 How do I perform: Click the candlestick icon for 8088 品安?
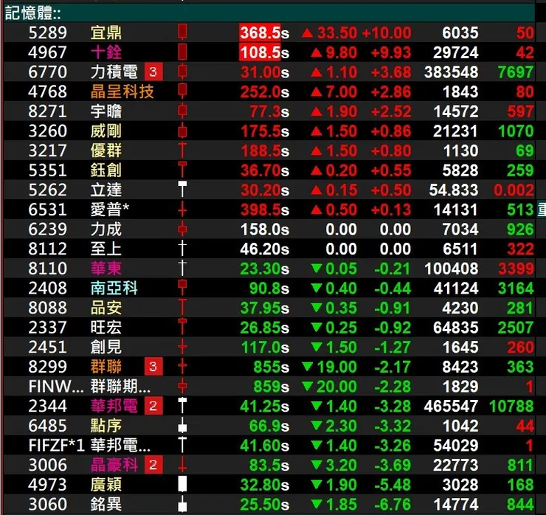[182, 307]
